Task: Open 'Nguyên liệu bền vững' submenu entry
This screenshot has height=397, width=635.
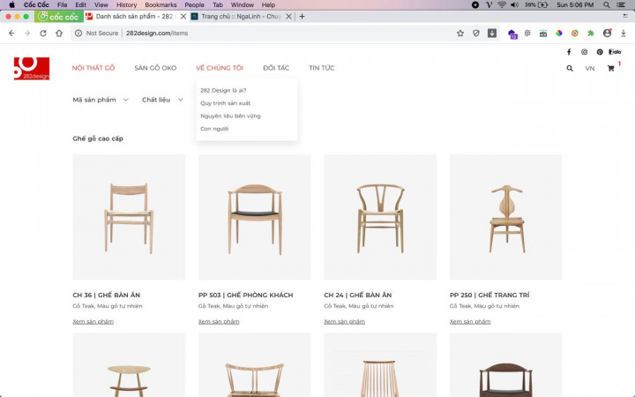Action: coord(230,116)
